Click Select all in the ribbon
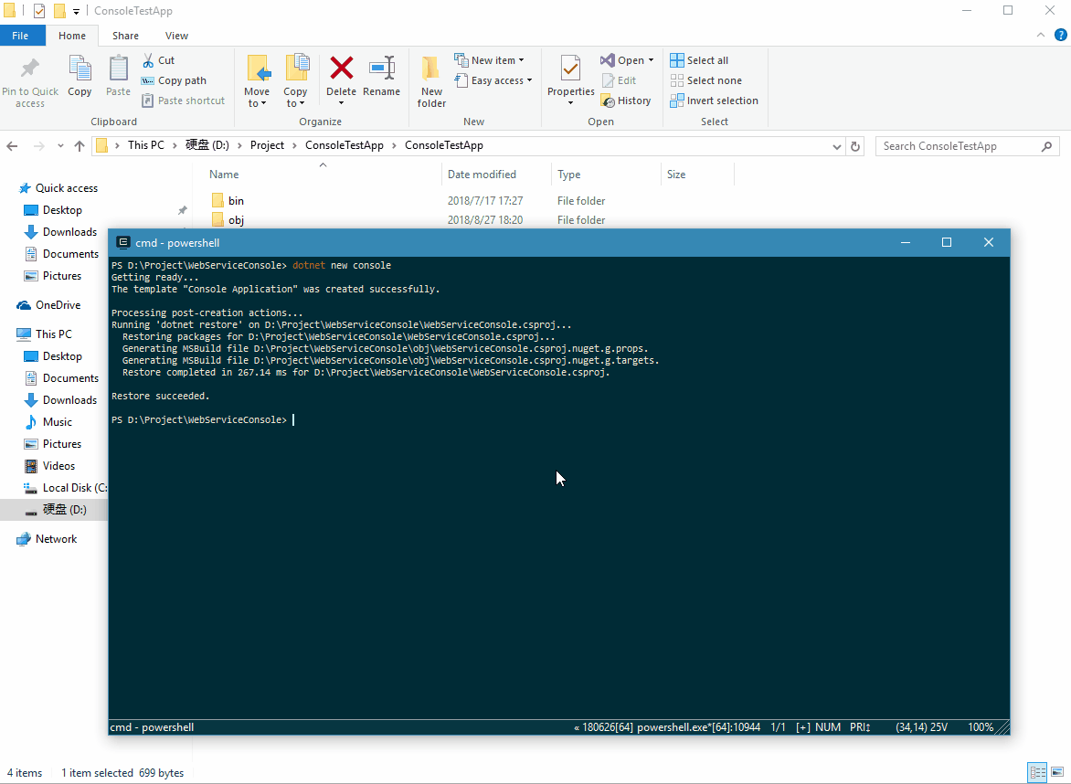 (x=699, y=60)
